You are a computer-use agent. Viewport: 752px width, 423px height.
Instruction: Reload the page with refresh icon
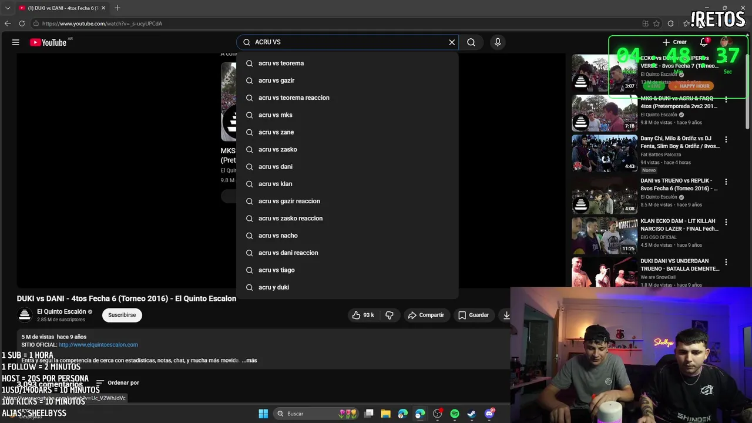[x=22, y=23]
